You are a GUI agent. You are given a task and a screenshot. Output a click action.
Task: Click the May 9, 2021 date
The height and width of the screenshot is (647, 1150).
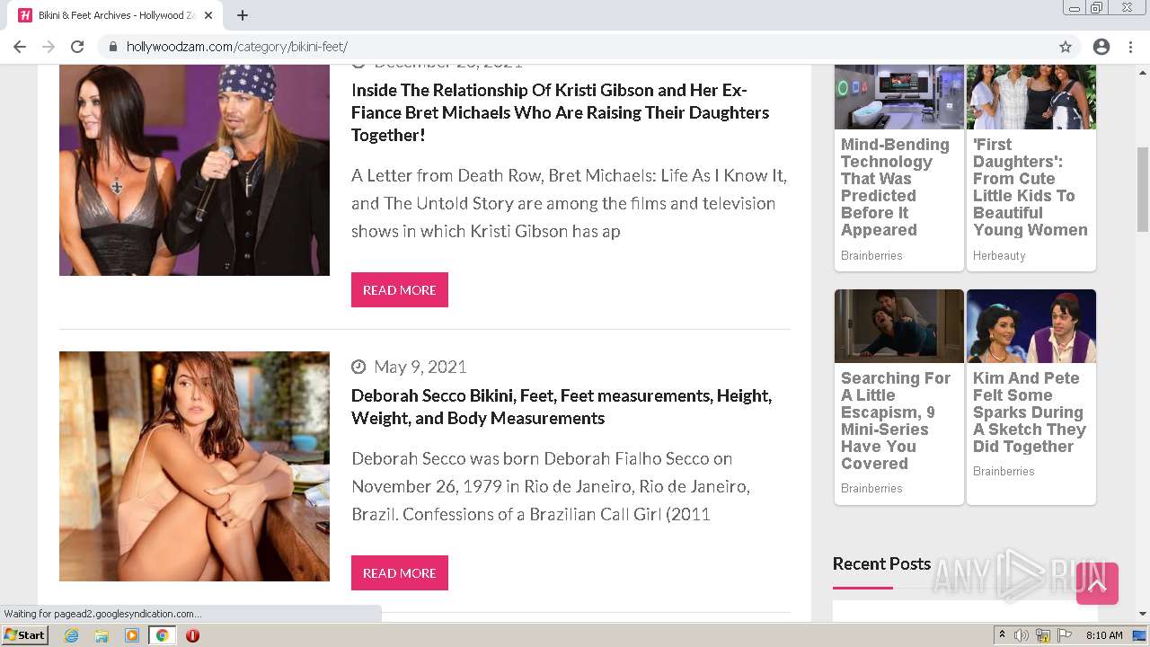coord(420,367)
